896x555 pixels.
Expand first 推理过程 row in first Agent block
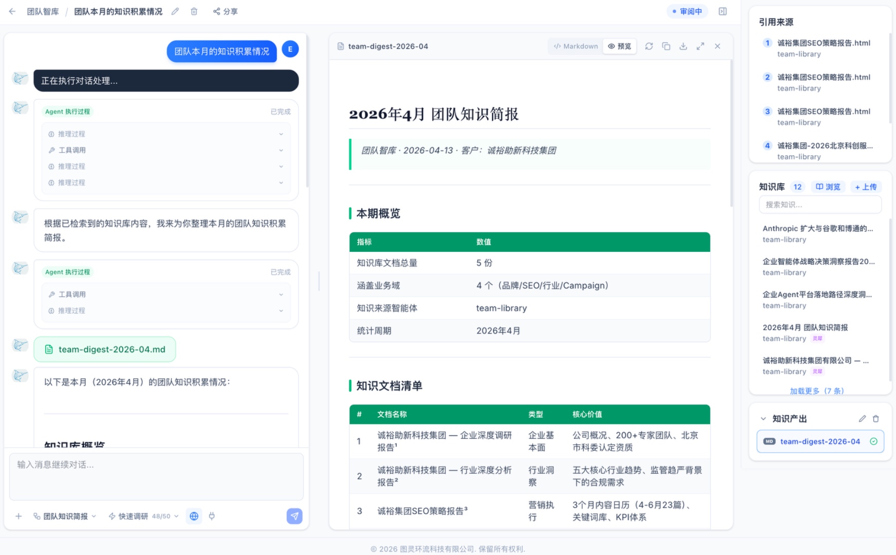click(166, 134)
